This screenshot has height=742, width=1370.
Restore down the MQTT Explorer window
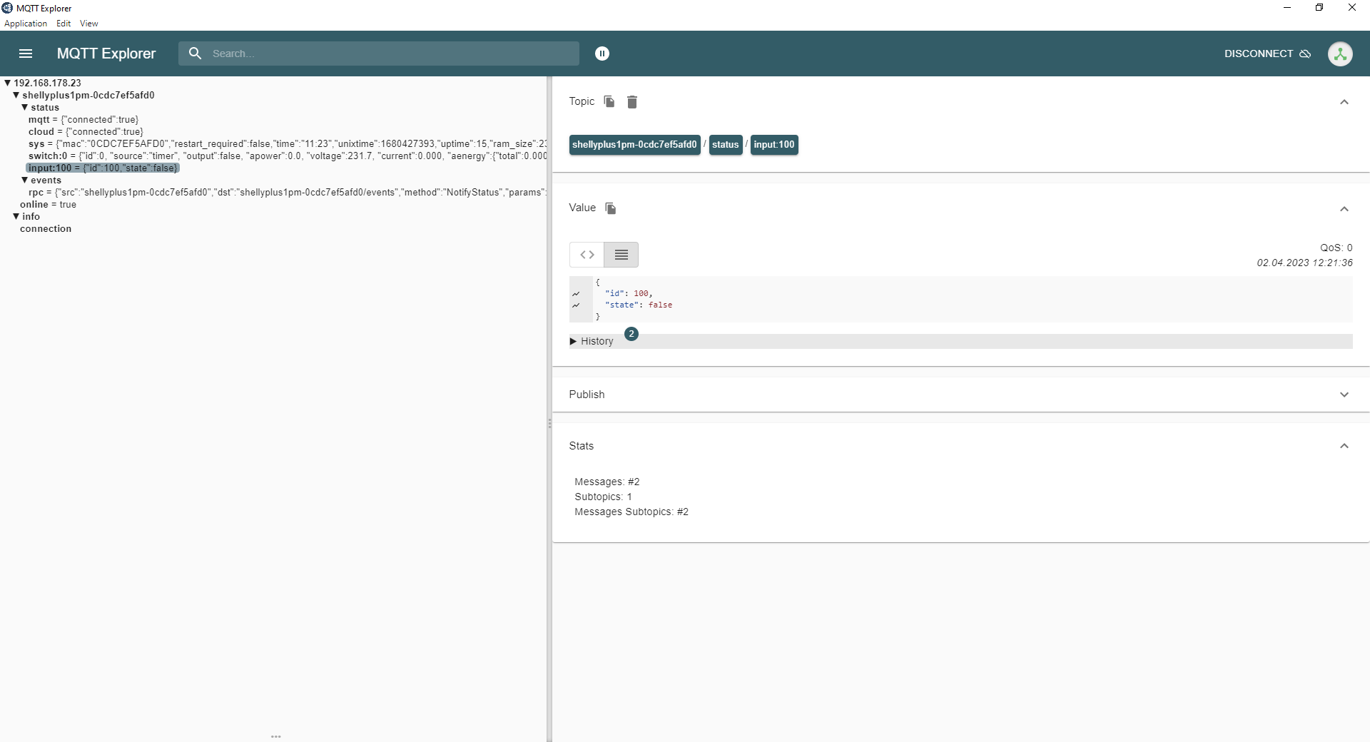point(1319,8)
